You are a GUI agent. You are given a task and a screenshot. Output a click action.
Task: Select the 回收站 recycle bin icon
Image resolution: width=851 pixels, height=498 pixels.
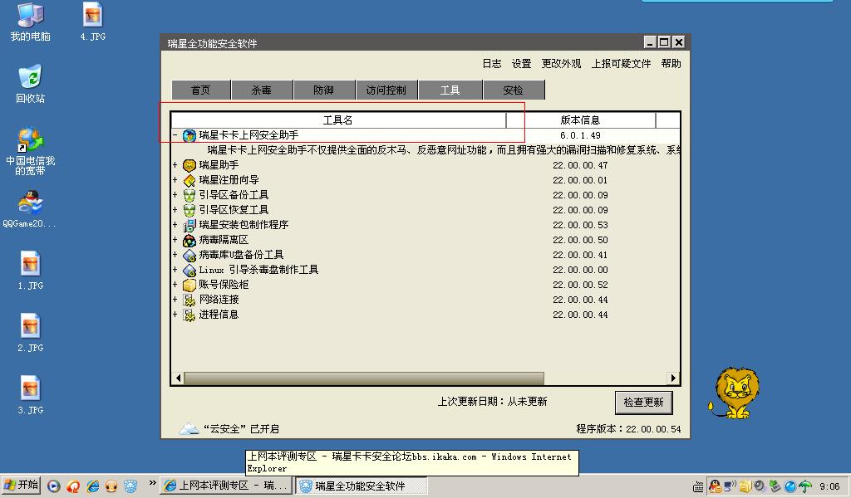[x=30, y=84]
